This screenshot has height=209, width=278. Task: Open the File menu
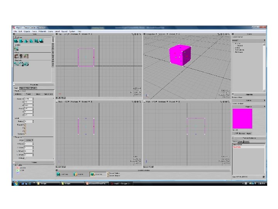click(15, 31)
